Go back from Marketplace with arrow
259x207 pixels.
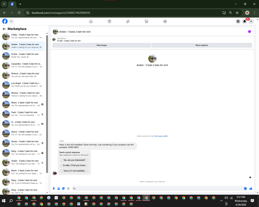pyautogui.click(x=4, y=29)
